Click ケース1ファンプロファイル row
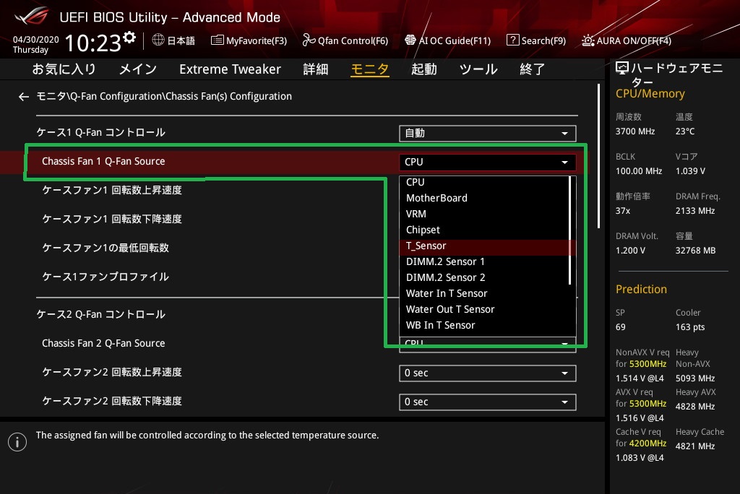 click(x=106, y=277)
